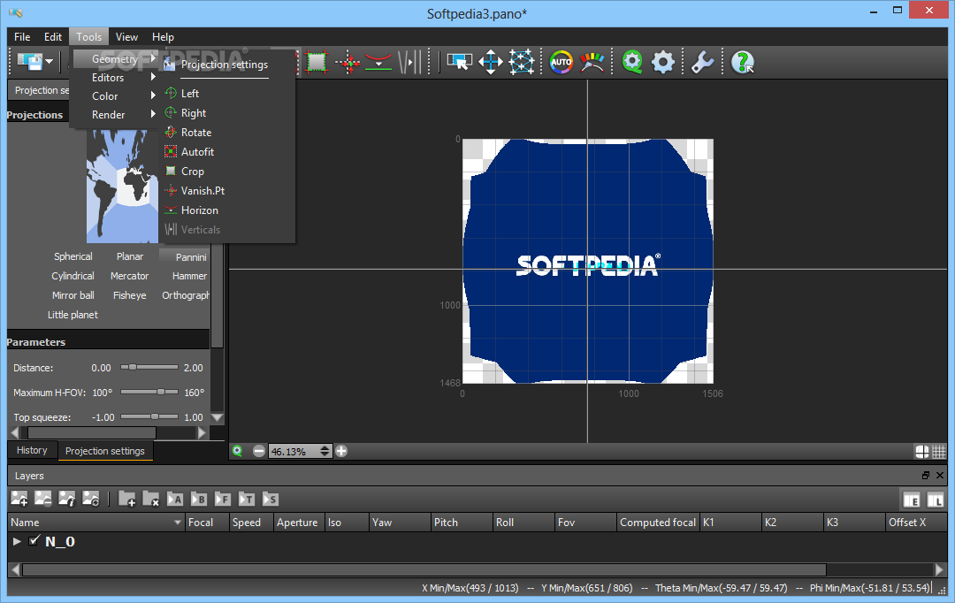This screenshot has height=603, width=955.
Task: Click the add image icon in Layers
Action: pos(19,499)
